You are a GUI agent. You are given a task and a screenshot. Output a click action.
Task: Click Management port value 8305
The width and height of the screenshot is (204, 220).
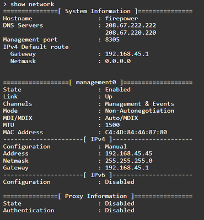[112, 40]
